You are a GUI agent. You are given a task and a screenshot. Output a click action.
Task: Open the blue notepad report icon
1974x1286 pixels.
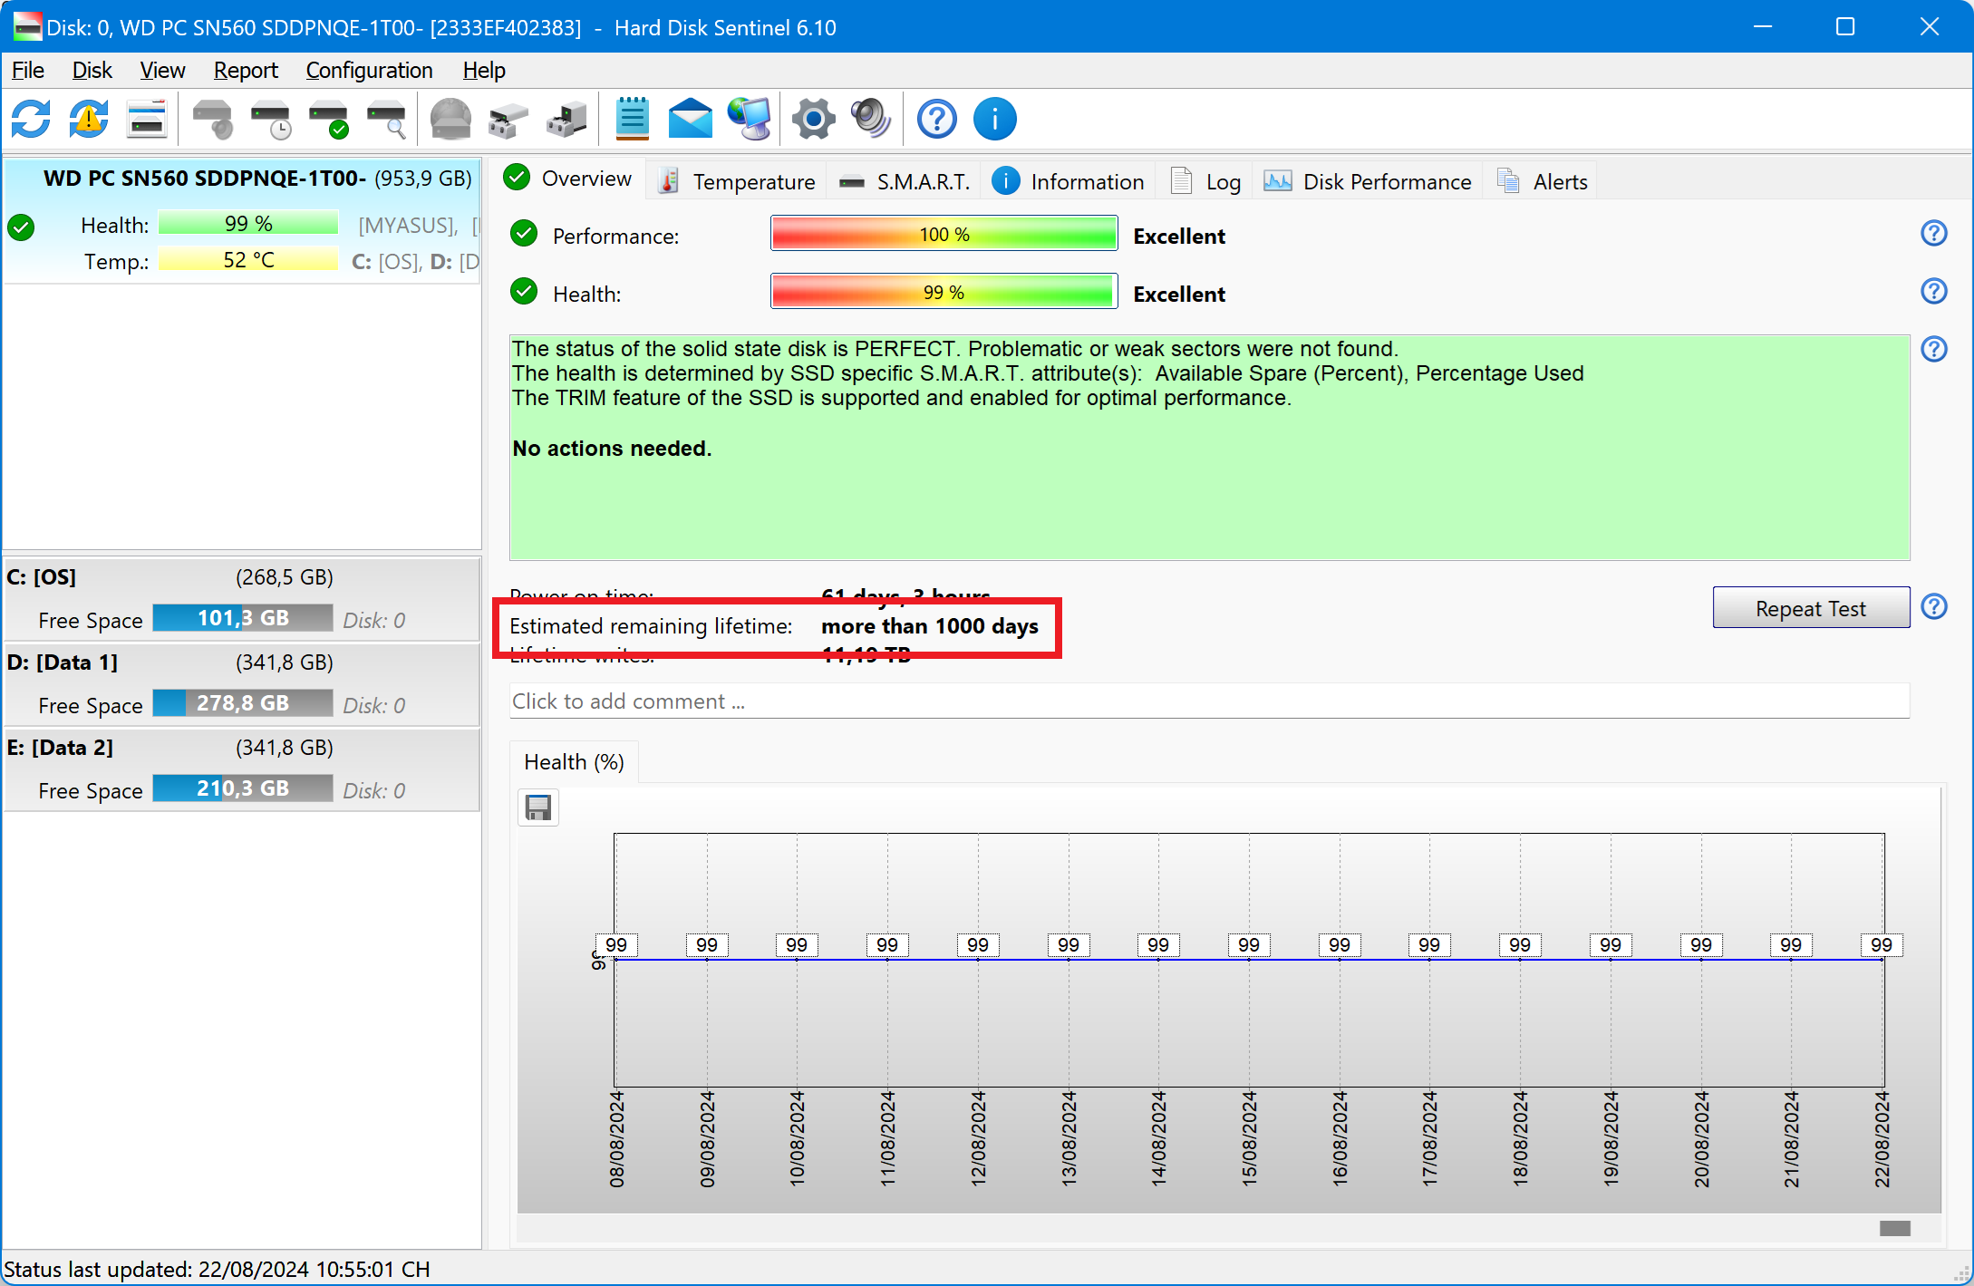[x=632, y=119]
